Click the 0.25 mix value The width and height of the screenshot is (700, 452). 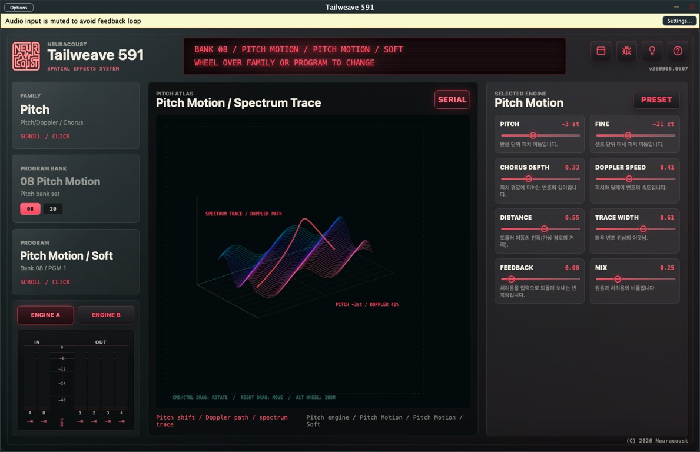[x=667, y=268]
